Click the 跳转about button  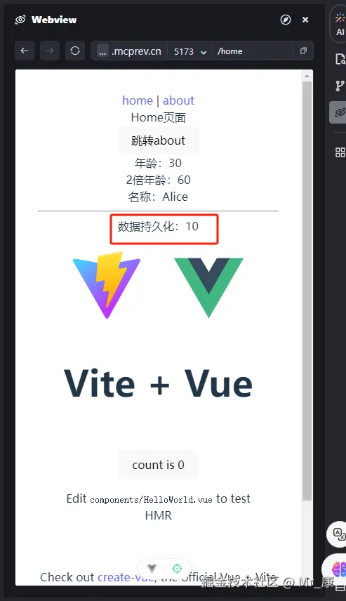(x=158, y=140)
